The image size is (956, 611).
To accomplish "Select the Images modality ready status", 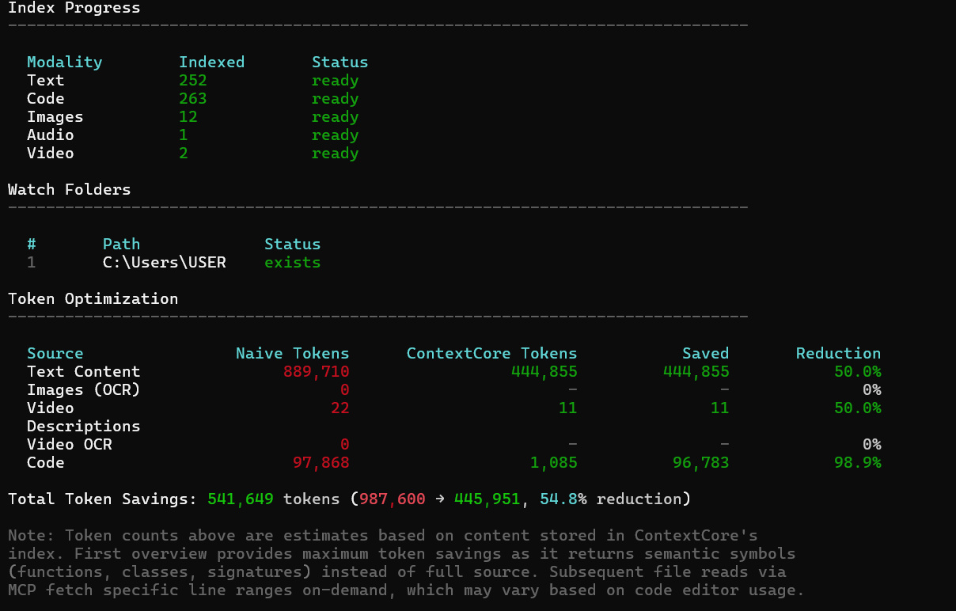I will click(x=335, y=116).
